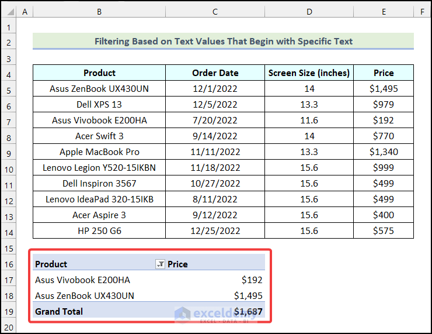Select row 16 header
The width and height of the screenshot is (432, 334).
[9, 264]
